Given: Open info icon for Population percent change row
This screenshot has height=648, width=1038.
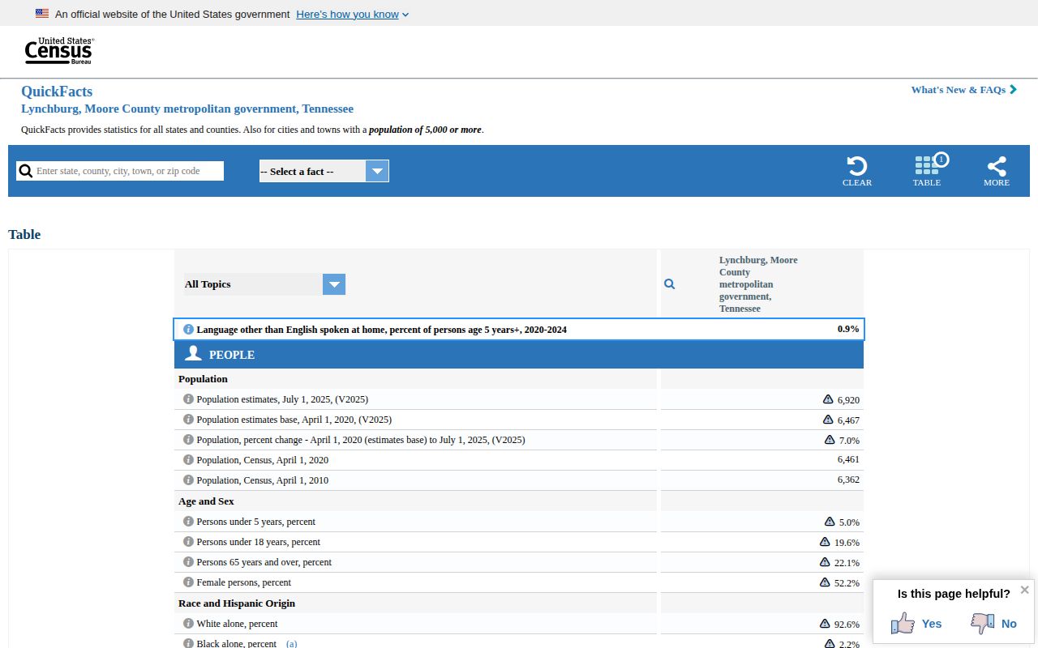Looking at the screenshot, I should tap(188, 440).
